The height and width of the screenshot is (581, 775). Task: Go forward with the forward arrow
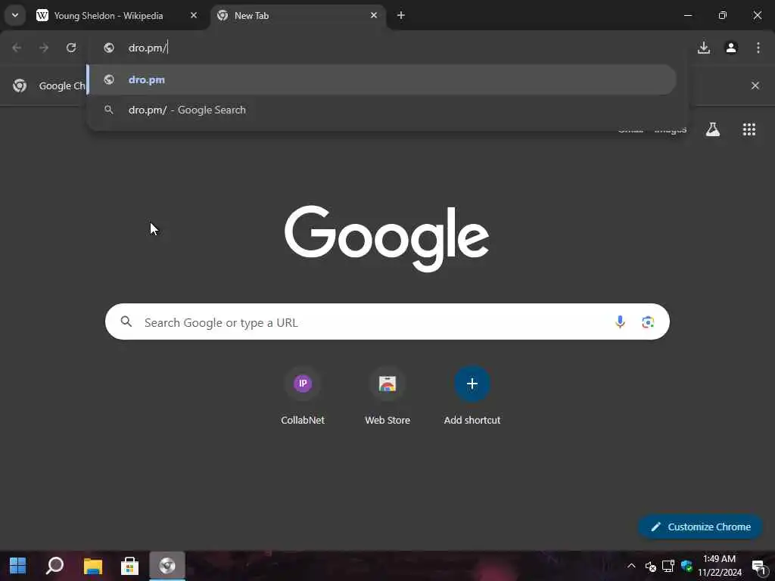tap(44, 48)
